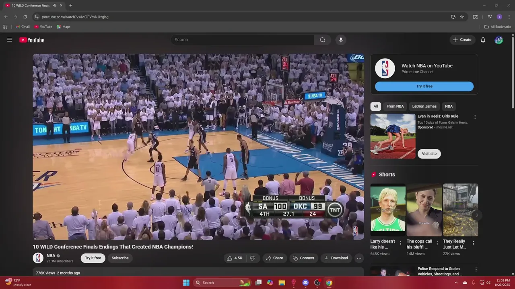Click the Windows taskbar Search box
Image resolution: width=515 pixels, height=289 pixels.
(x=222, y=283)
